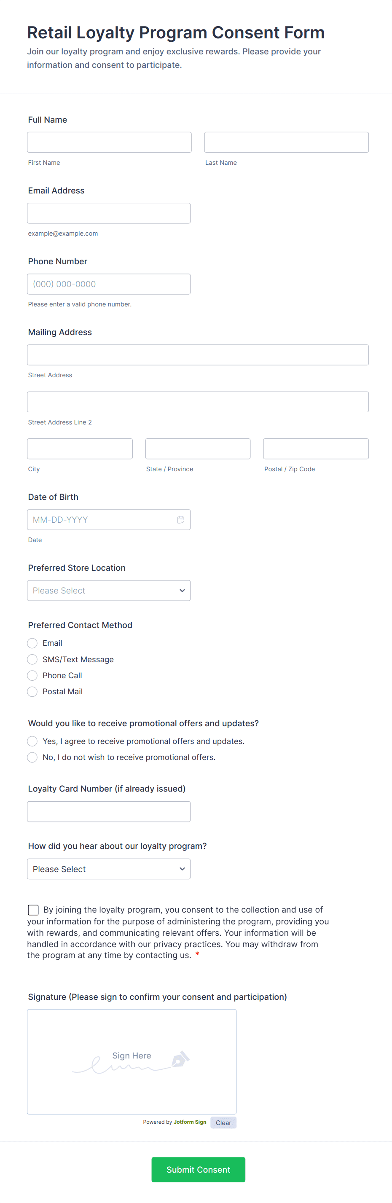
Task: Click into the Last Name field
Action: 286,142
